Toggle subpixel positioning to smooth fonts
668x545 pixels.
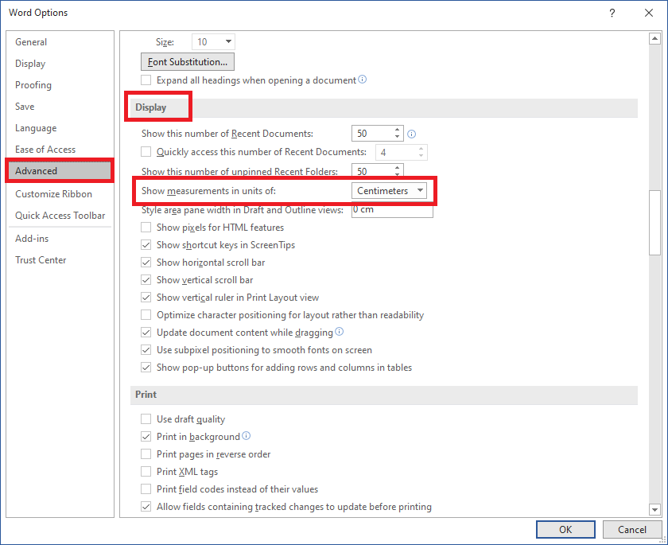(146, 350)
